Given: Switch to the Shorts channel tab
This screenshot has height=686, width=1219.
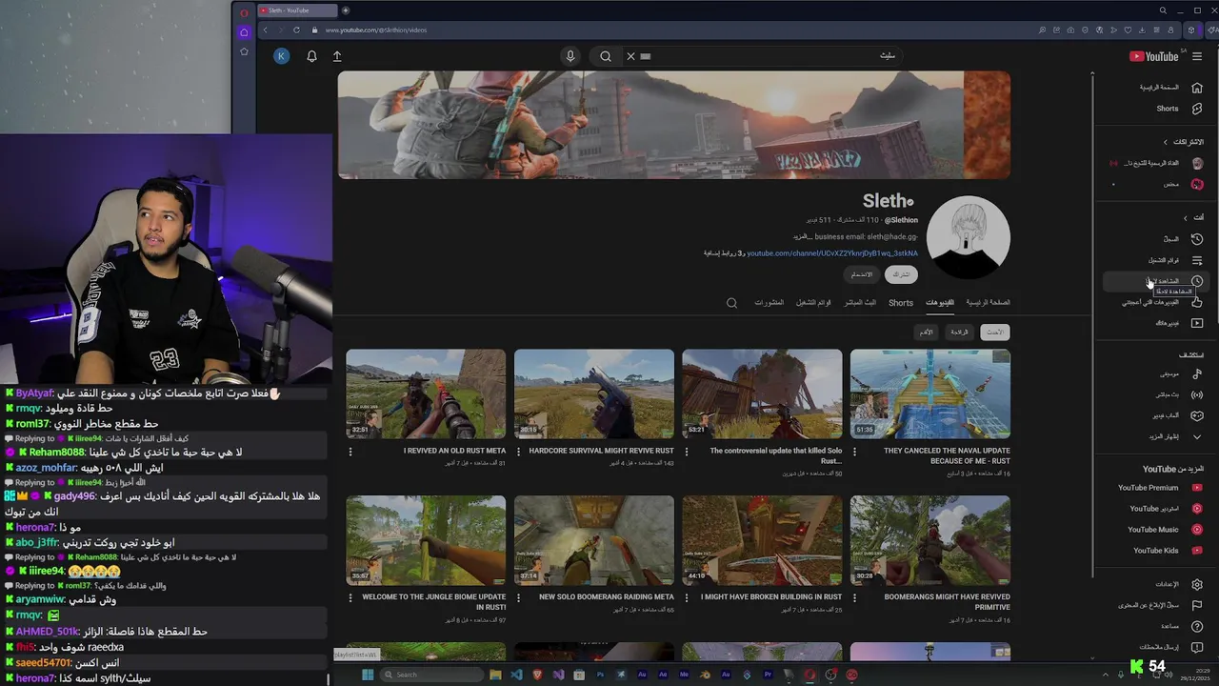Looking at the screenshot, I should [901, 303].
